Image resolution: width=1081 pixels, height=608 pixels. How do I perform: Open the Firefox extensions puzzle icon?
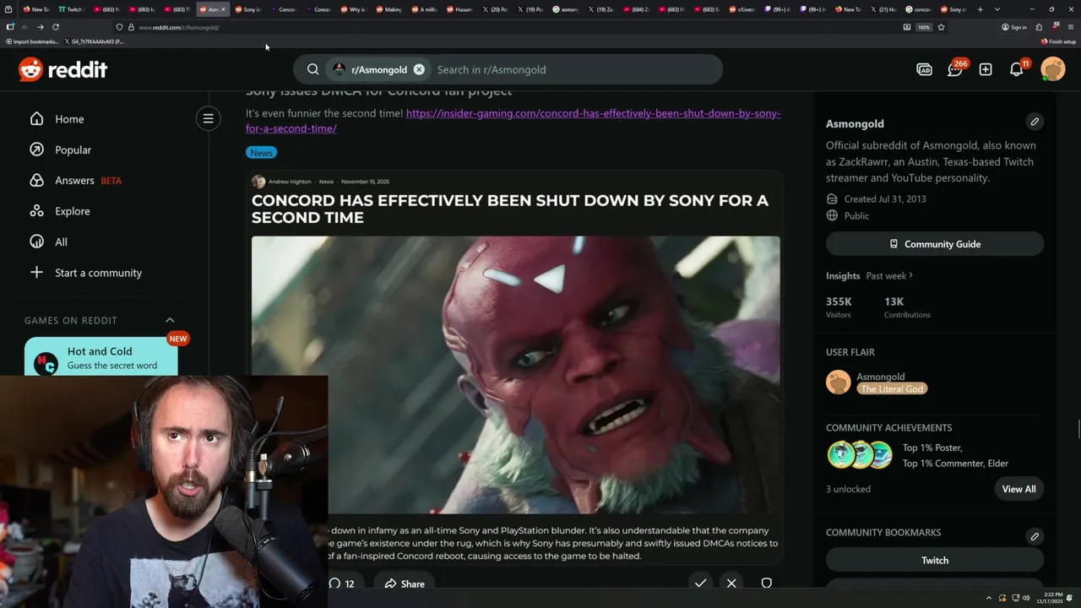[x=1039, y=27]
